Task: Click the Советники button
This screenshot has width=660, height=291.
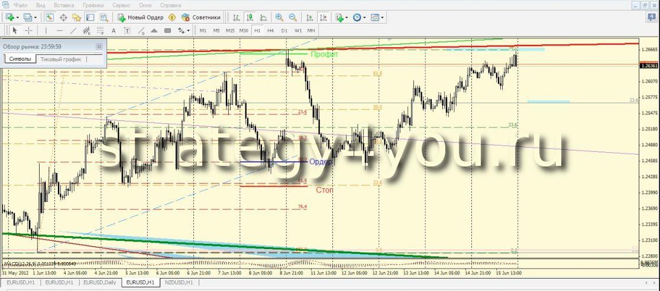Action: click(202, 18)
